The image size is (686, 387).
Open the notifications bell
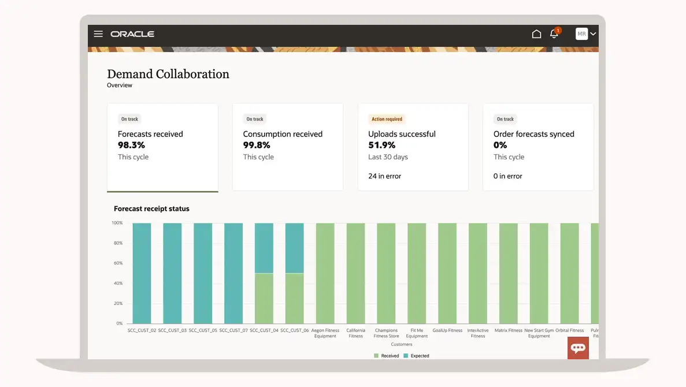554,34
